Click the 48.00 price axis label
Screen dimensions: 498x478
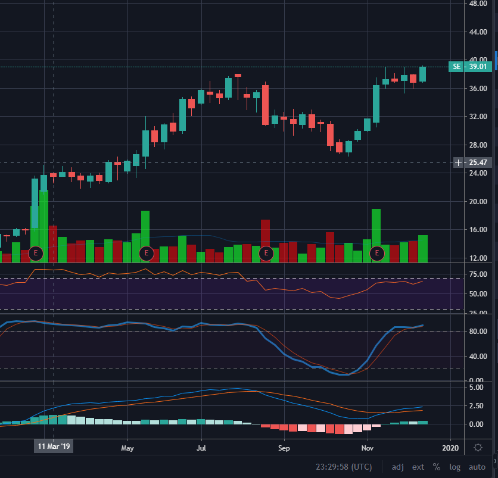coord(478,4)
